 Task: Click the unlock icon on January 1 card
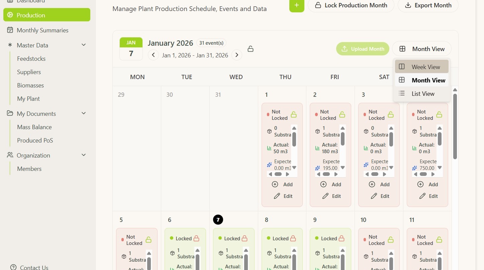pyautogui.click(x=294, y=115)
